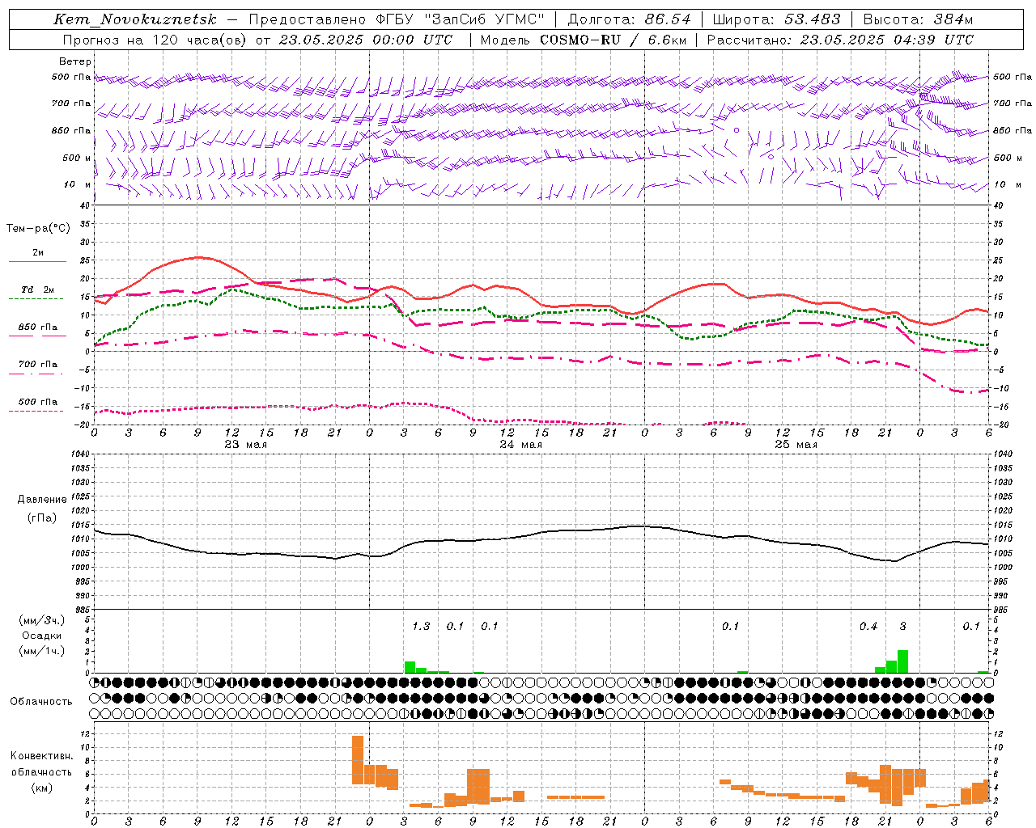This screenshot has height=828, width=1036.
Task: Click the 23 мая date label
Action: click(x=245, y=445)
